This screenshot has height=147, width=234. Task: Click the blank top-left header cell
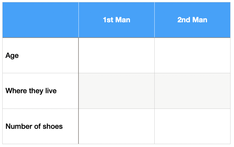click(41, 20)
